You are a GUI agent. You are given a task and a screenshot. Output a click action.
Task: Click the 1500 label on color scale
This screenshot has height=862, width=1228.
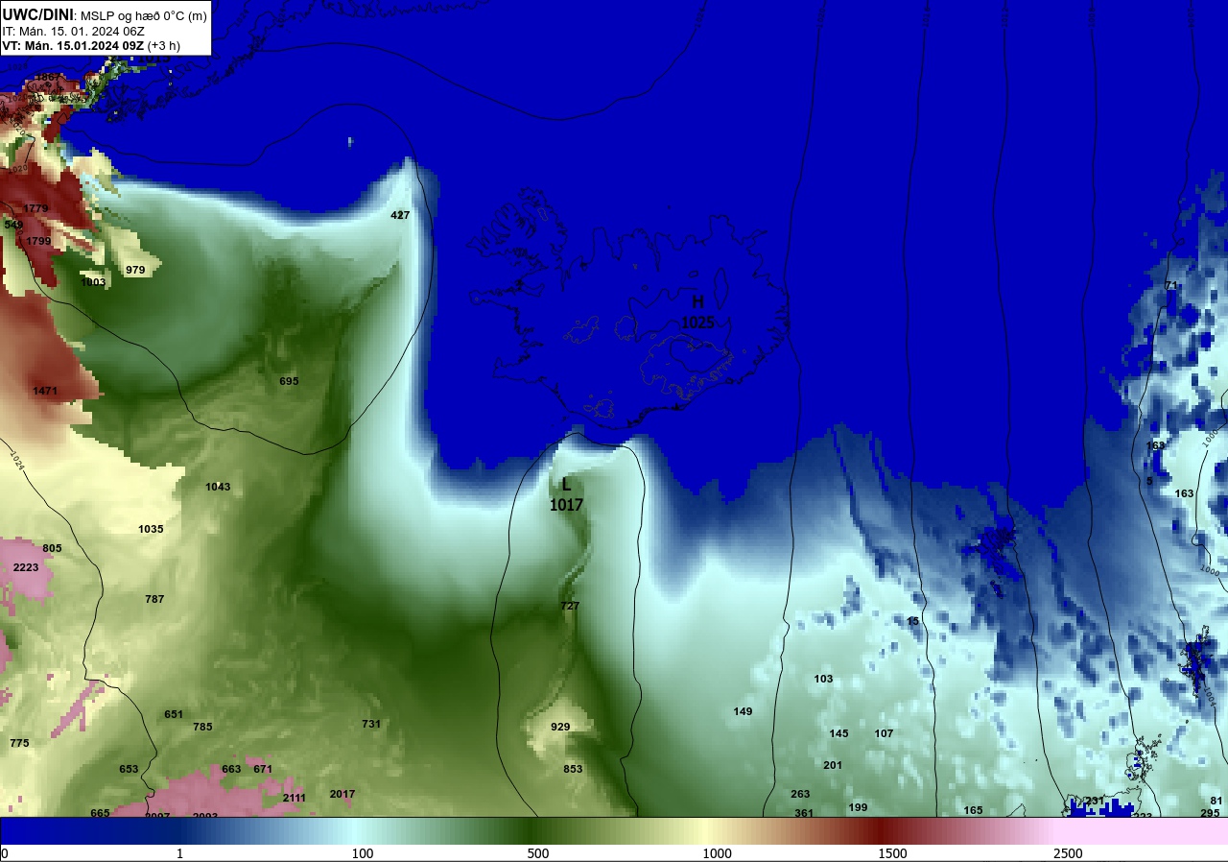[892, 853]
